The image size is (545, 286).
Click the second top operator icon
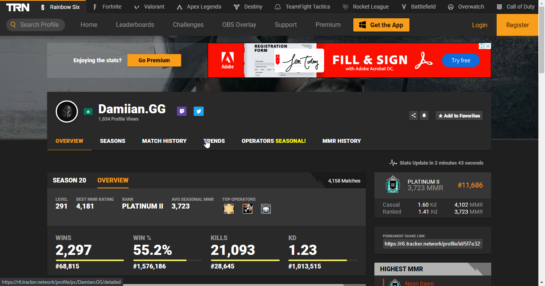(247, 209)
